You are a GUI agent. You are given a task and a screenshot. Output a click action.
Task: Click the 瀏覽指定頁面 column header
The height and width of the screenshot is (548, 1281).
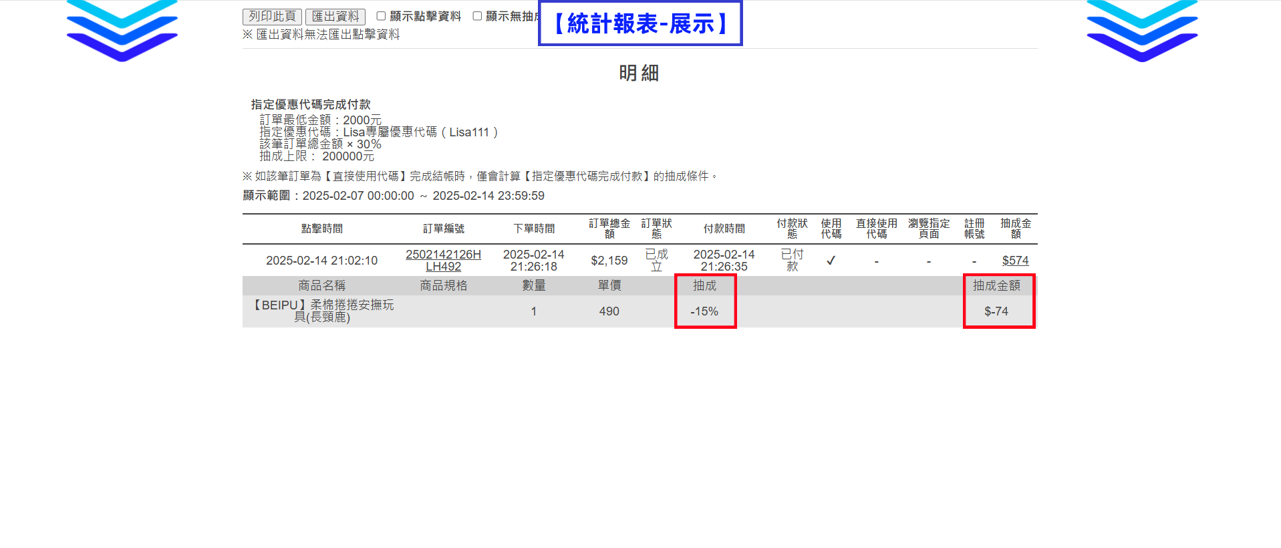(x=929, y=229)
